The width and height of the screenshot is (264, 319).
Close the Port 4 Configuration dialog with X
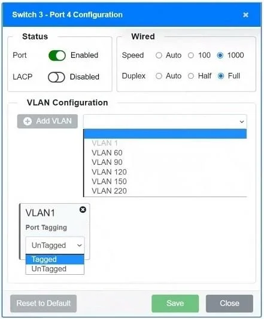tap(245, 15)
